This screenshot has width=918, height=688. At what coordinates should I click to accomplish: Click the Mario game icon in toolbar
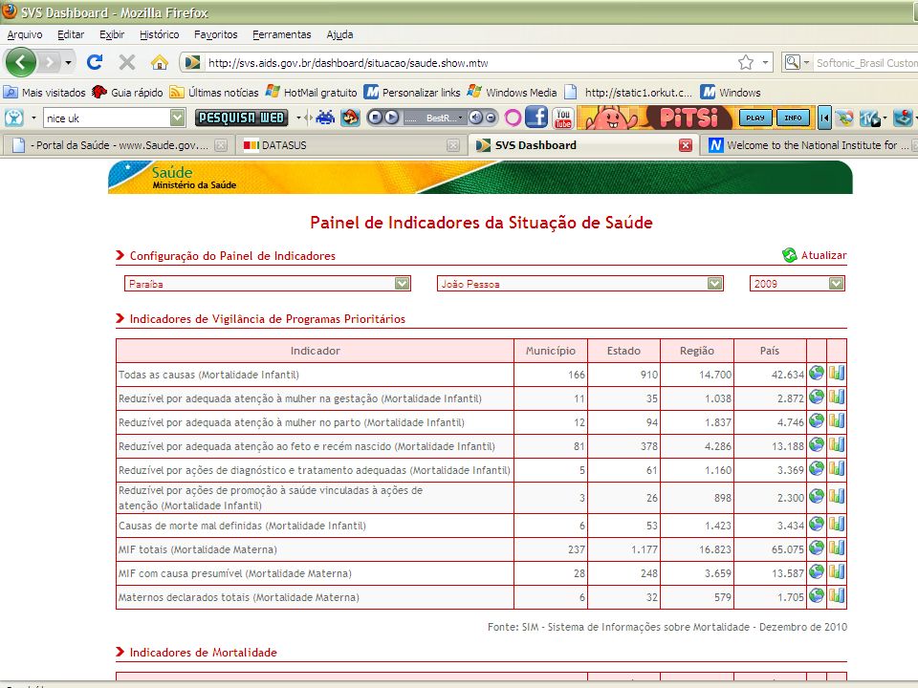point(350,118)
